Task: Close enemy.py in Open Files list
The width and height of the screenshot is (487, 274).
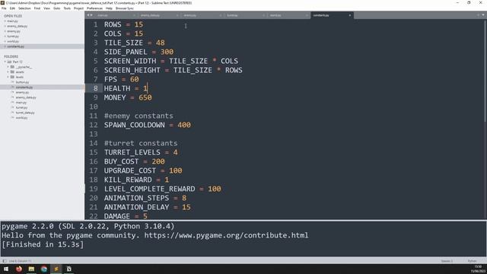Action: point(5,31)
